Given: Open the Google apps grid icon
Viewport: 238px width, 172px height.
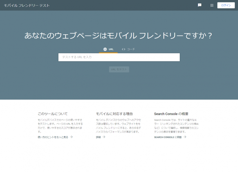Looking at the screenshot, I should tap(212, 5).
